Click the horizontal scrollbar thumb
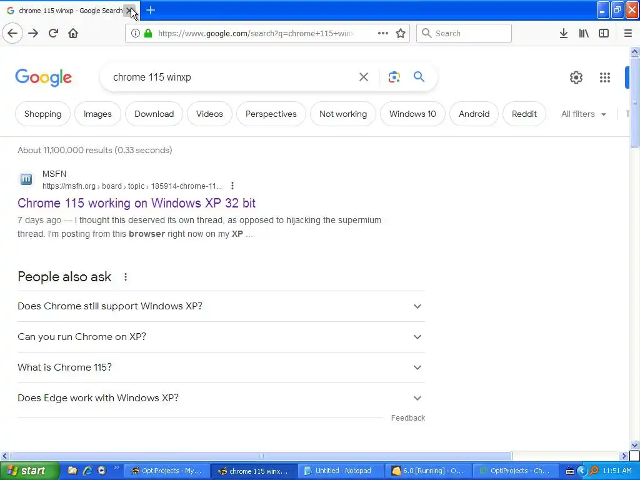Screen dimensions: 640x480 261,456
